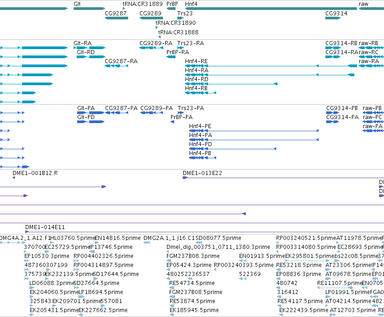Select the Dmel_dig_003751_0711_1380.3prime label
The image size is (384, 317).
point(218,247)
